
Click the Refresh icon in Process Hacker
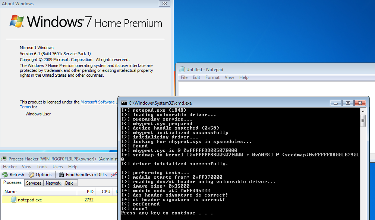point(5,175)
